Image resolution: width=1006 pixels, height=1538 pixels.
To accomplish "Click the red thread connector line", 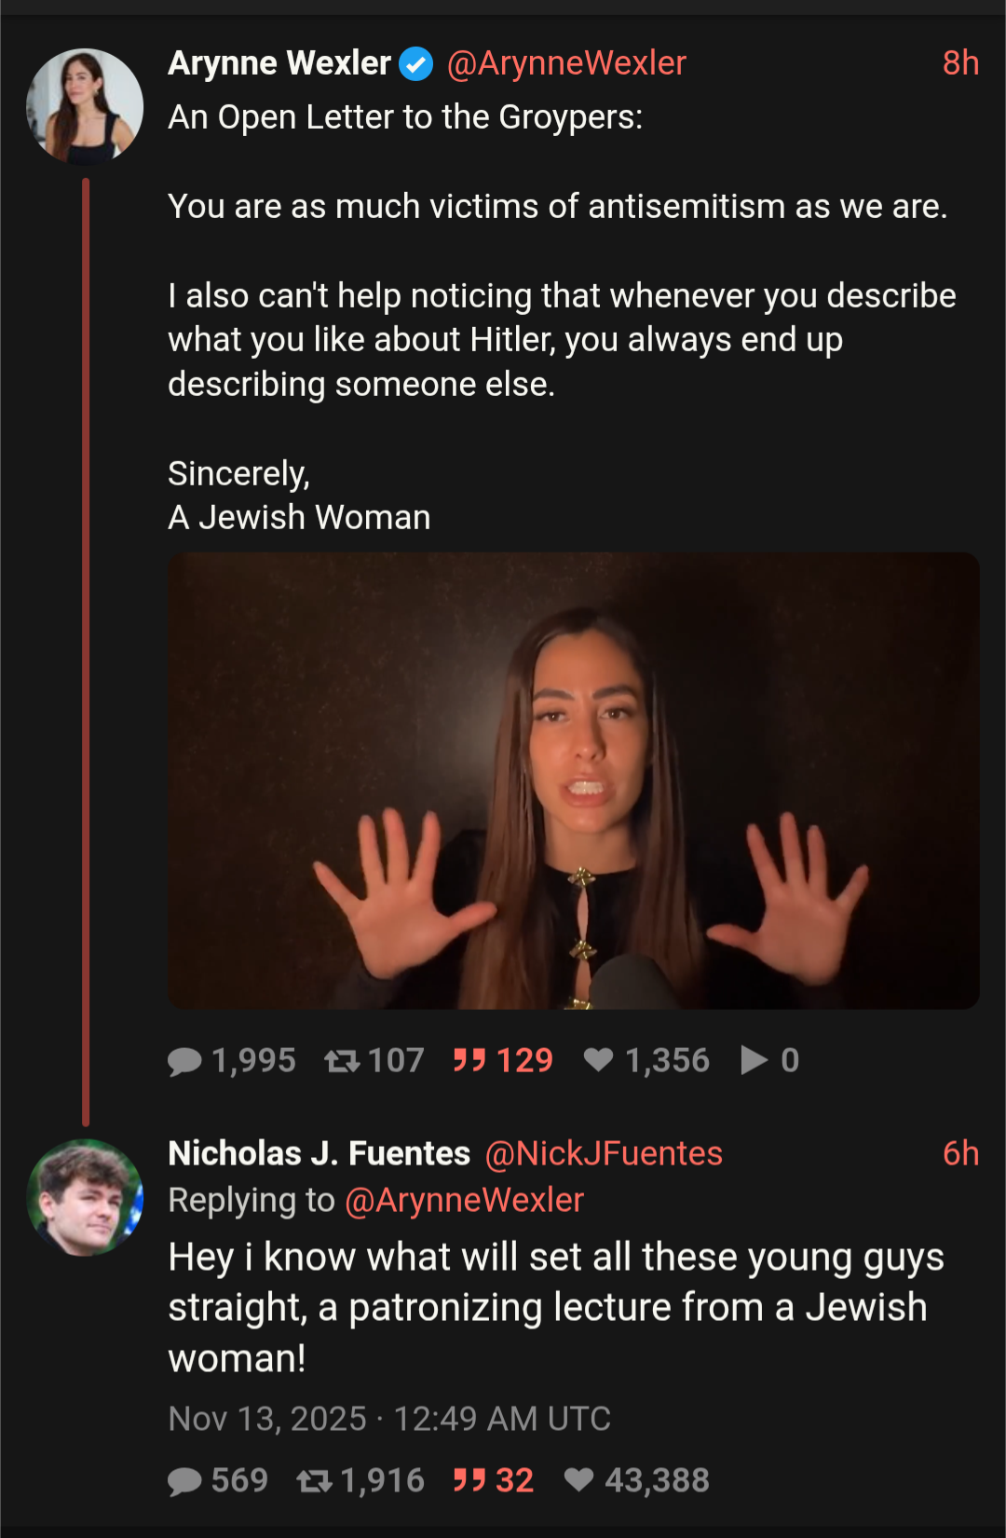I will click(86, 652).
